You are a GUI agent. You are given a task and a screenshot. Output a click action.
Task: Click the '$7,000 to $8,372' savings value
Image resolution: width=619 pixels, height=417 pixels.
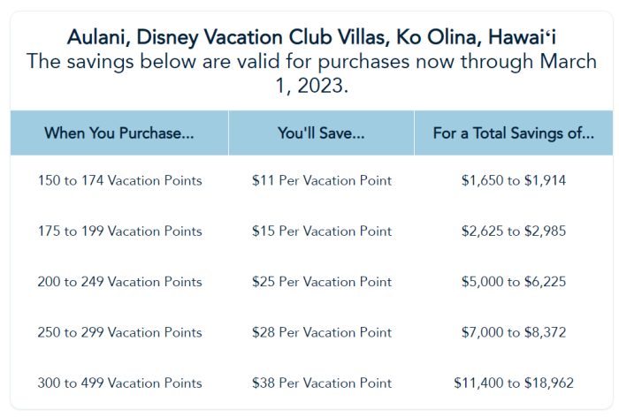tap(514, 332)
